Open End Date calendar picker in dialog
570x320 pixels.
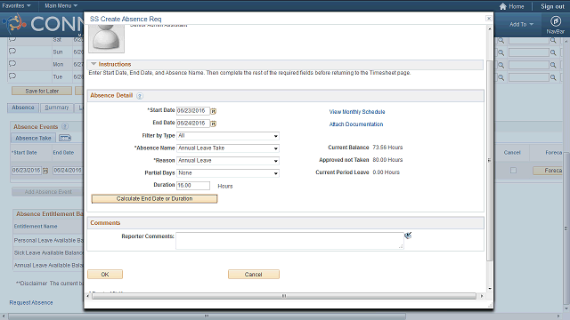click(214, 124)
